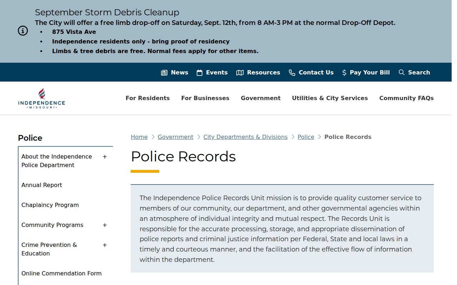Click the info circle icon in alert banner
457x285 pixels.
[x=23, y=31]
